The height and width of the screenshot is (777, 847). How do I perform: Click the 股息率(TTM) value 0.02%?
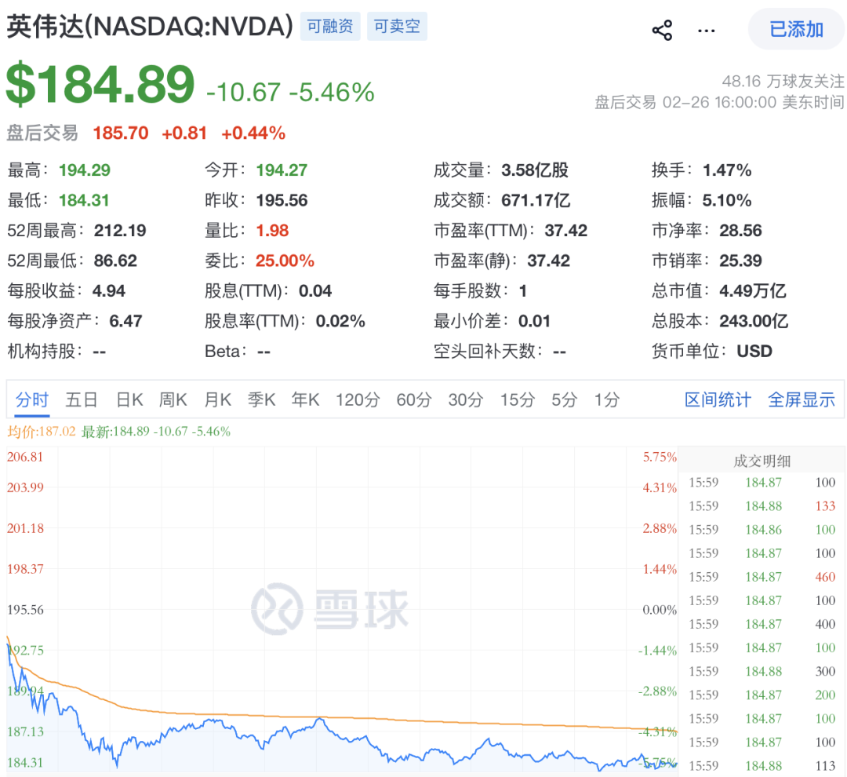click(340, 322)
